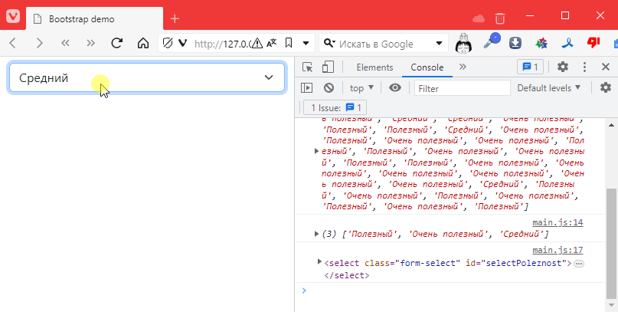
Task: Open DevTools main settings gear
Action: (x=563, y=67)
